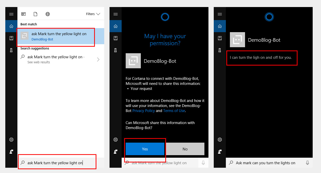Screen dimensions: 321x173
Task: Open the Notebook icon in the middle permission panel
Action: [x=116, y=38]
